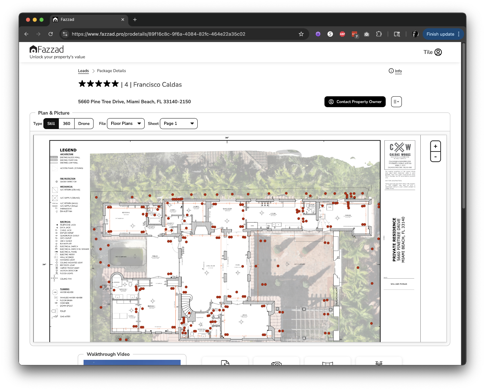The height and width of the screenshot is (390, 485).
Task: Open the site information icon in address bar
Action: [x=65, y=34]
